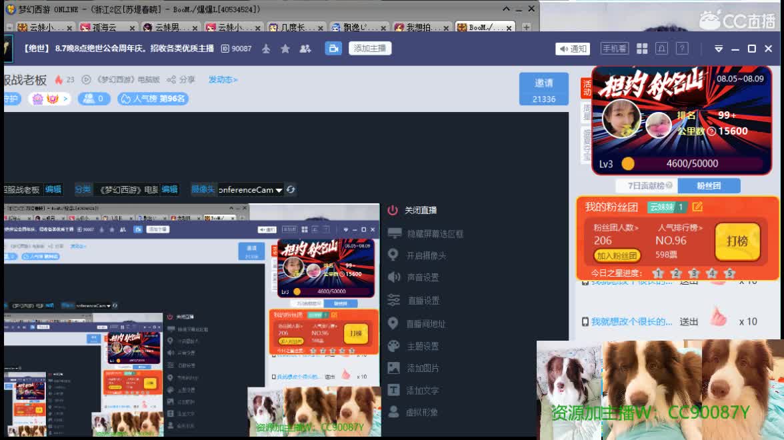Click the T icon for 添加文字
The height and width of the screenshot is (440, 784).
pyautogui.click(x=394, y=390)
